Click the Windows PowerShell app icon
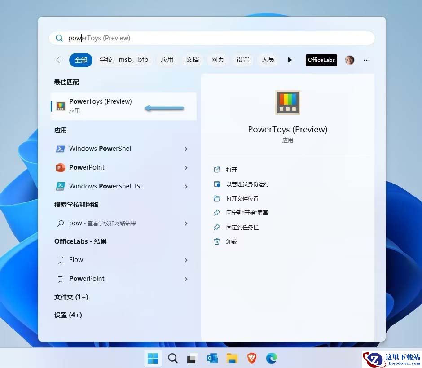 coord(60,149)
